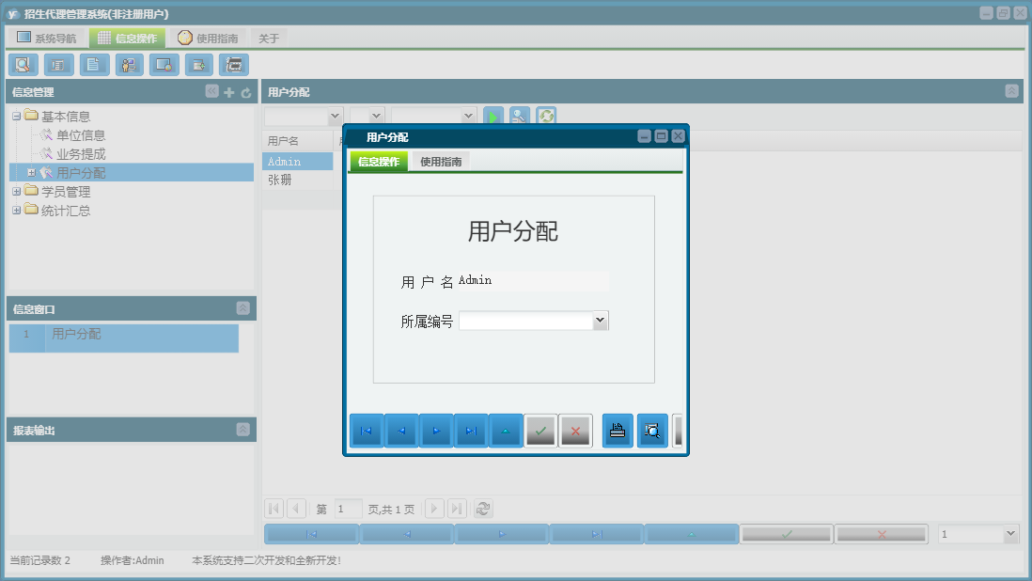This screenshot has width=1032, height=581.
Task: Click the green execute query arrow icon
Action: point(493,116)
